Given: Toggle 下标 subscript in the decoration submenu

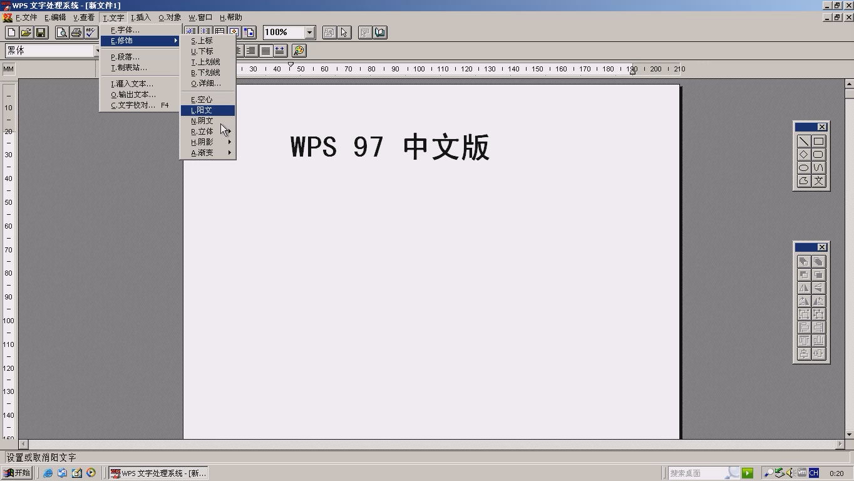Looking at the screenshot, I should click(x=208, y=51).
